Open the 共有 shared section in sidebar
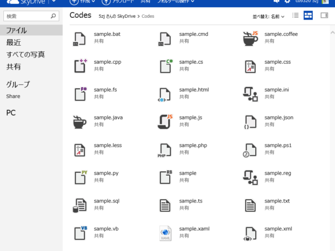The image size is (335, 251). click(x=13, y=66)
